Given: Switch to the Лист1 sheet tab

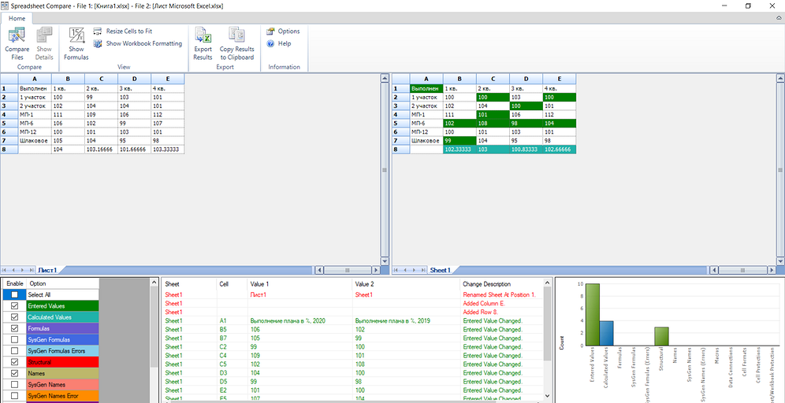Looking at the screenshot, I should pyautogui.click(x=48, y=270).
